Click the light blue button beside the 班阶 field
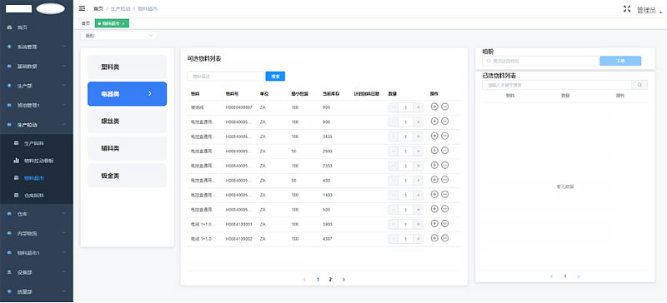The image size is (667, 303). point(620,62)
